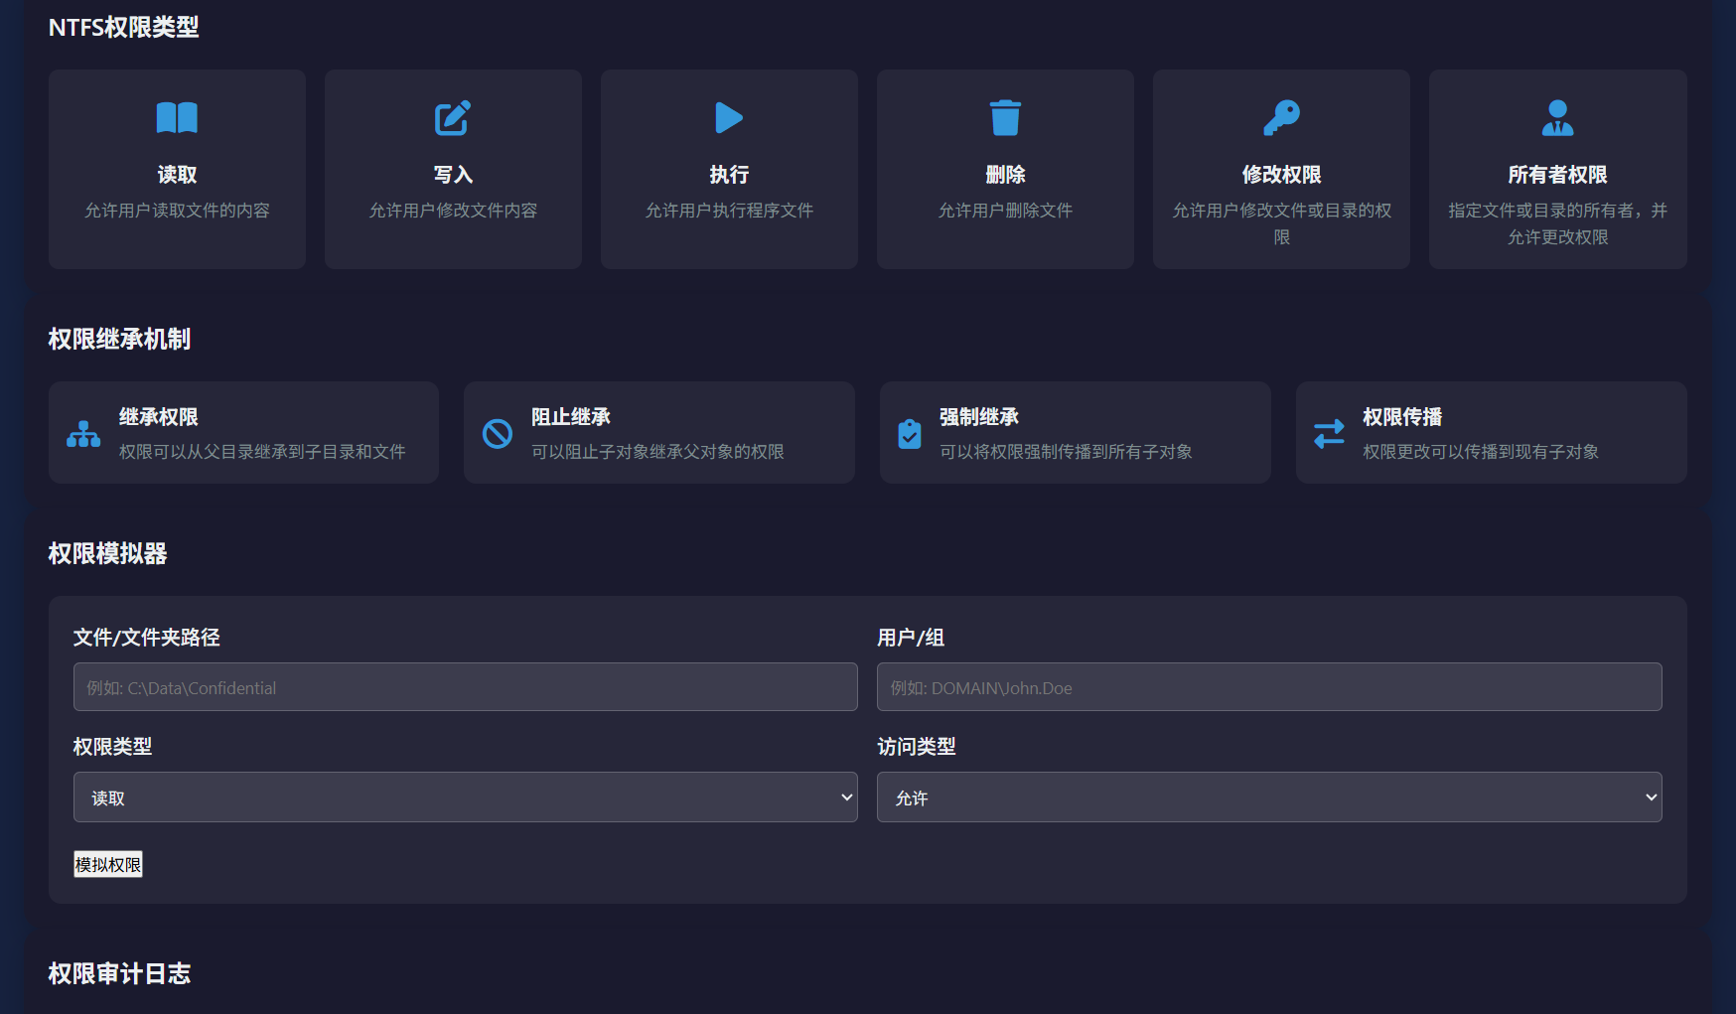Click the 文件/文件夹路径 field label
The image size is (1736, 1014).
coord(146,638)
